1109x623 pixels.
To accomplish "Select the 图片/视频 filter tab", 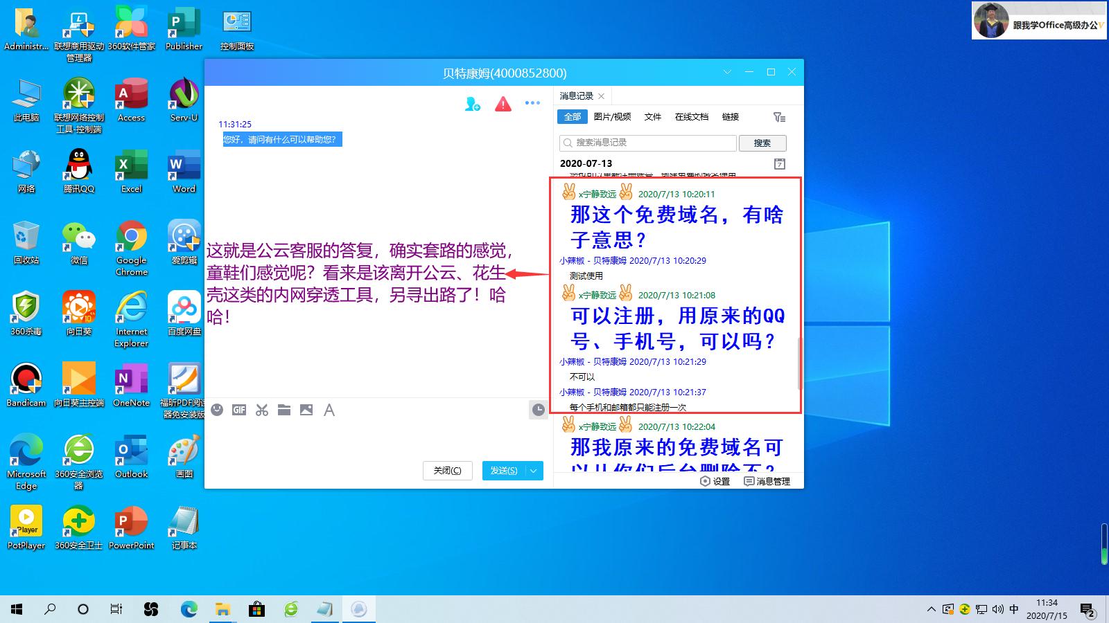I will click(613, 117).
